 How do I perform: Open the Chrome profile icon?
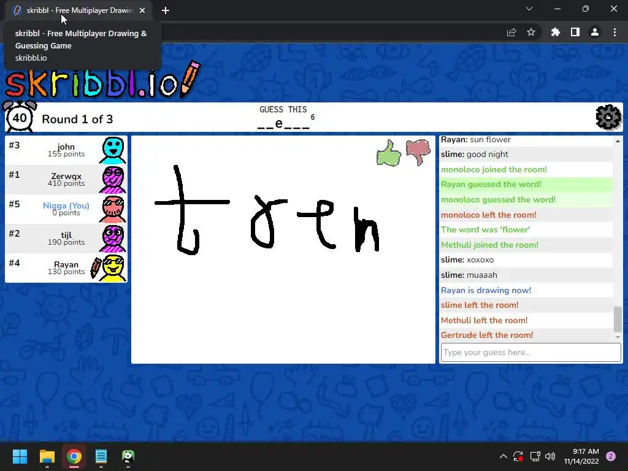pos(595,32)
